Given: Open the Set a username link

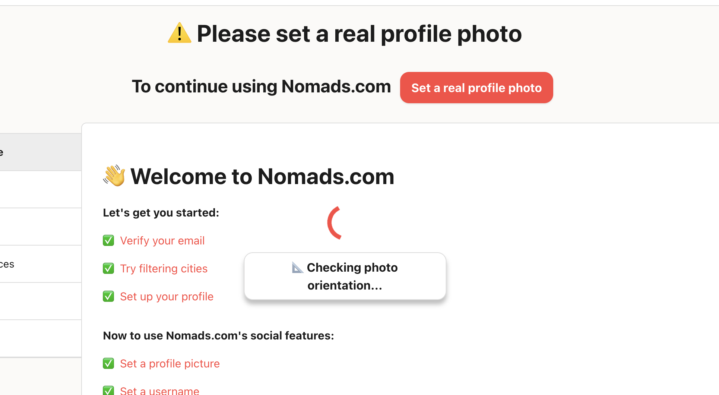Looking at the screenshot, I should pyautogui.click(x=159, y=391).
